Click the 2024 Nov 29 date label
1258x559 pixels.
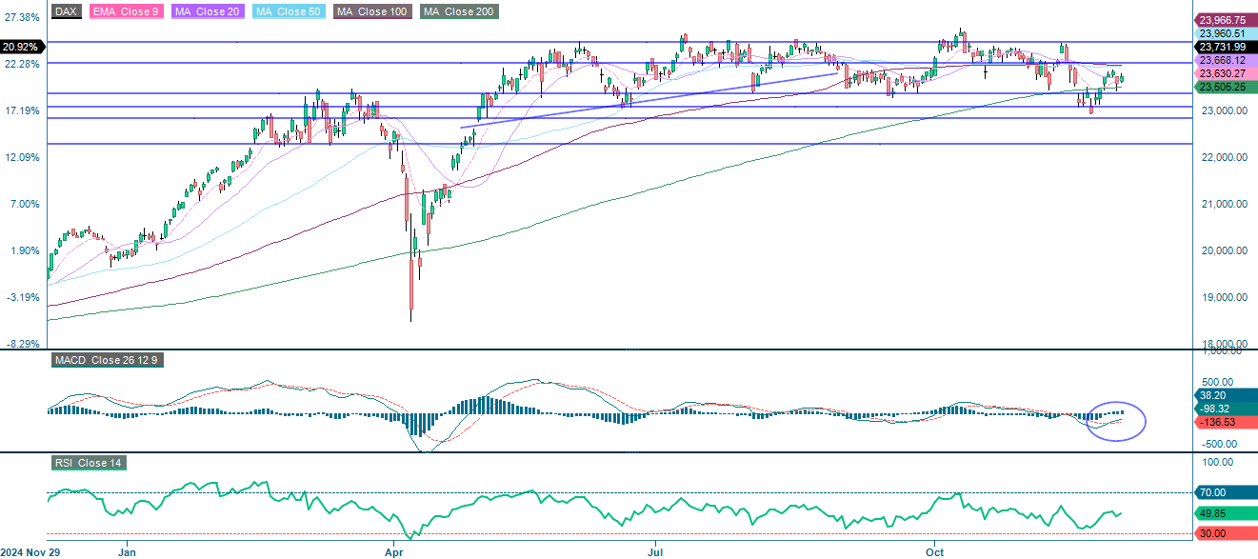[30, 550]
